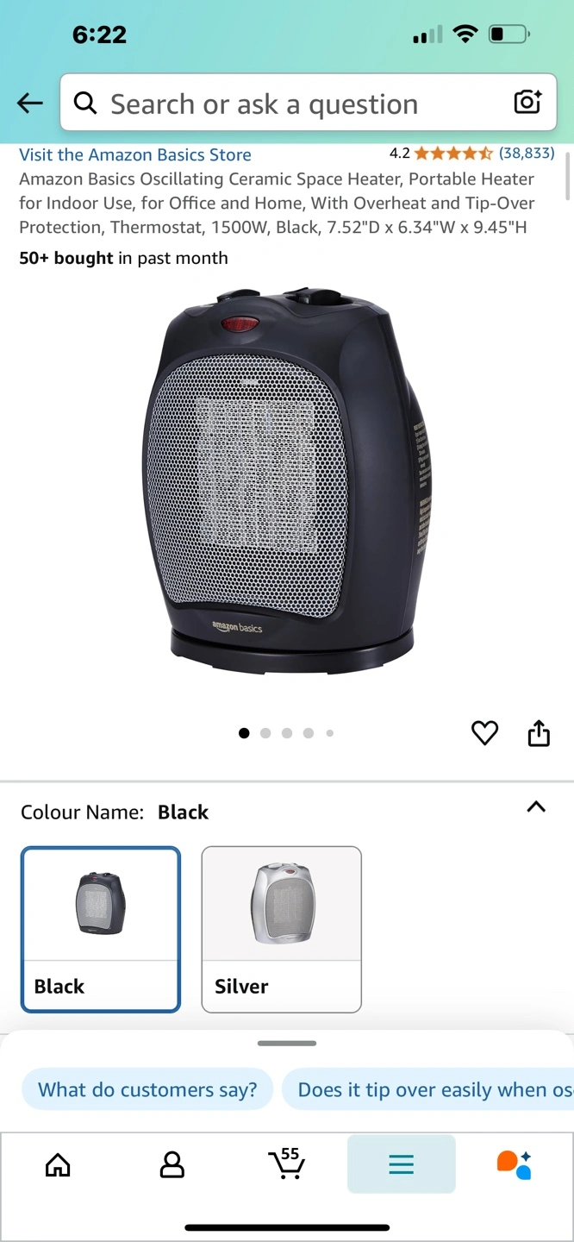The width and height of the screenshot is (574, 1242).
Task: Go to Home tab icon
Action: [x=58, y=1165]
